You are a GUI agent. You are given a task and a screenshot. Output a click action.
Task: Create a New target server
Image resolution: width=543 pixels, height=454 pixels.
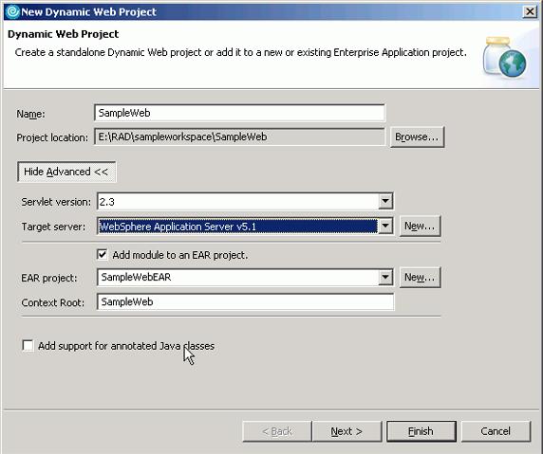[420, 227]
